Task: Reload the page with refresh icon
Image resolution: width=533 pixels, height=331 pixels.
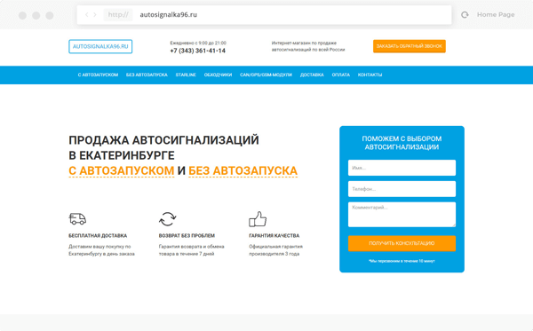Action: coord(465,14)
